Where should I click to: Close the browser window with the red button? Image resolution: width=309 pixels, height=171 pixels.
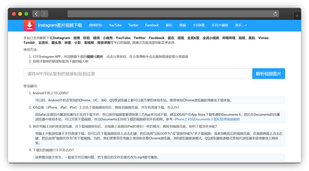(x=14, y=14)
